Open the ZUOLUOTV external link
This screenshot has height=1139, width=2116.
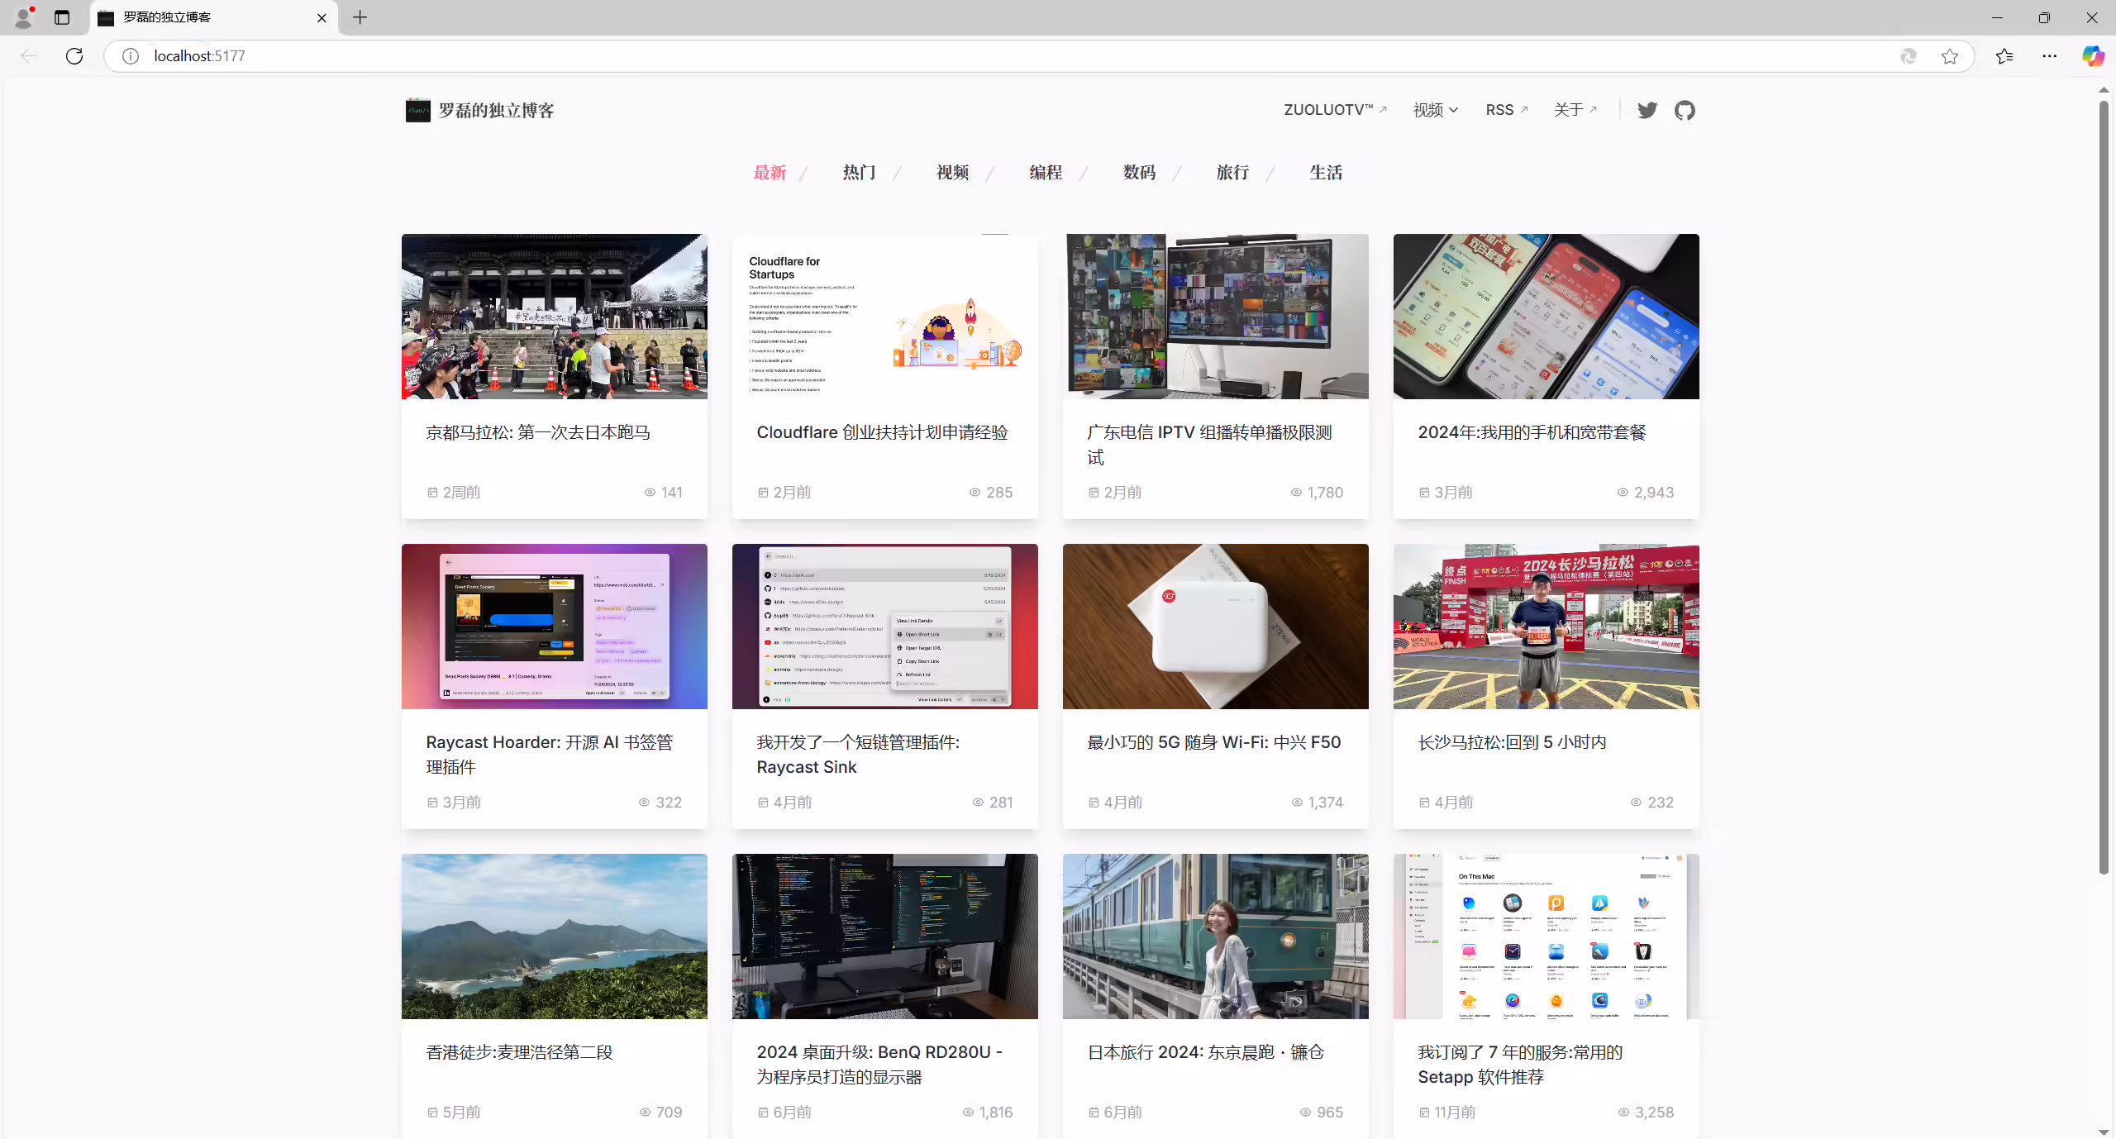tap(1336, 110)
